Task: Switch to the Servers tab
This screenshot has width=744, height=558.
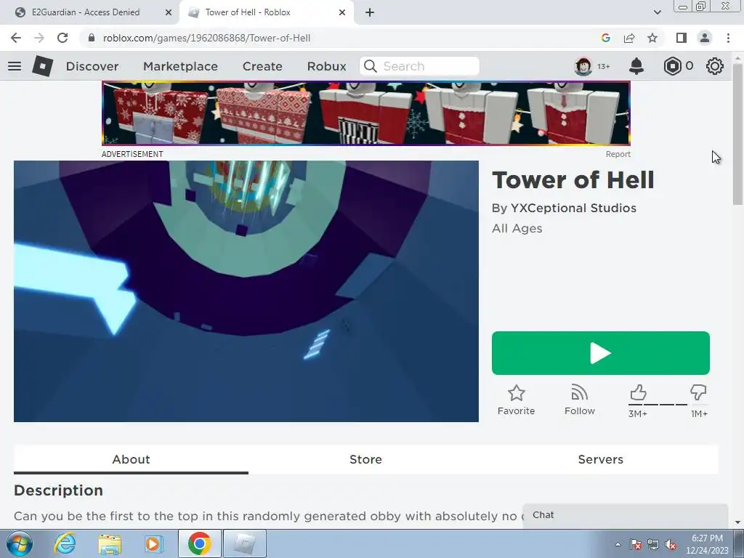Action: click(x=601, y=459)
